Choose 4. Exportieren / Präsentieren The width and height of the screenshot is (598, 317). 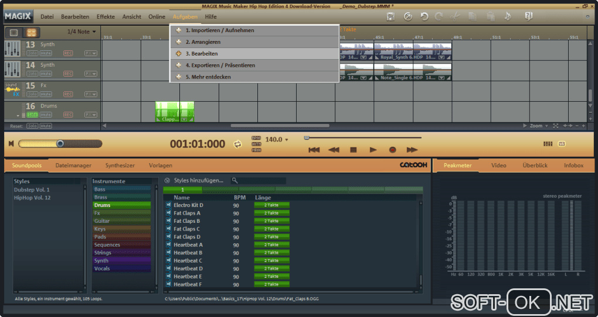(x=254, y=65)
